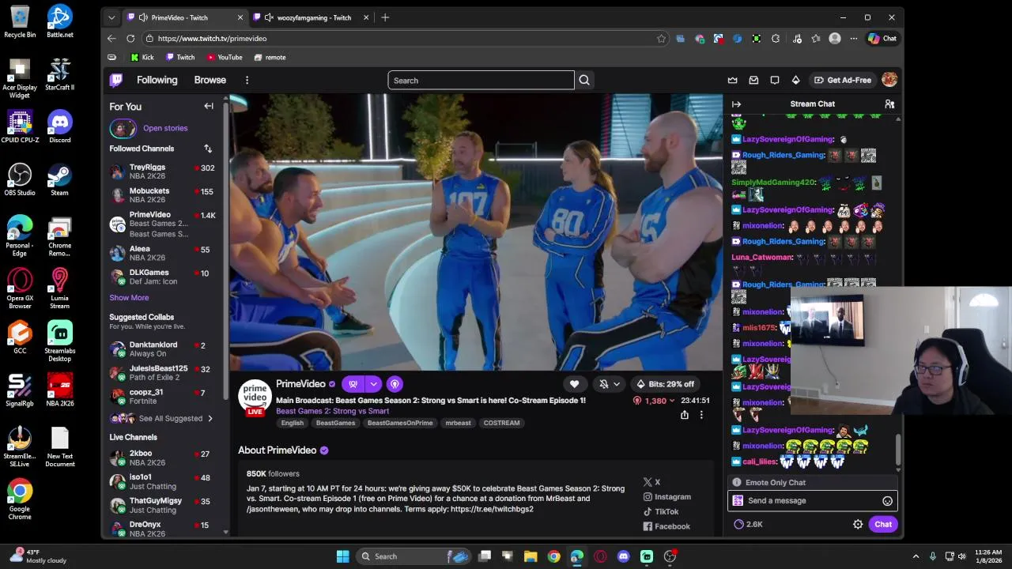Image resolution: width=1012 pixels, height=569 pixels.
Task: Click the Twitch search input field
Action: tap(481, 80)
